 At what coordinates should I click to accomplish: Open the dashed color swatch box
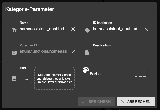[141, 73]
